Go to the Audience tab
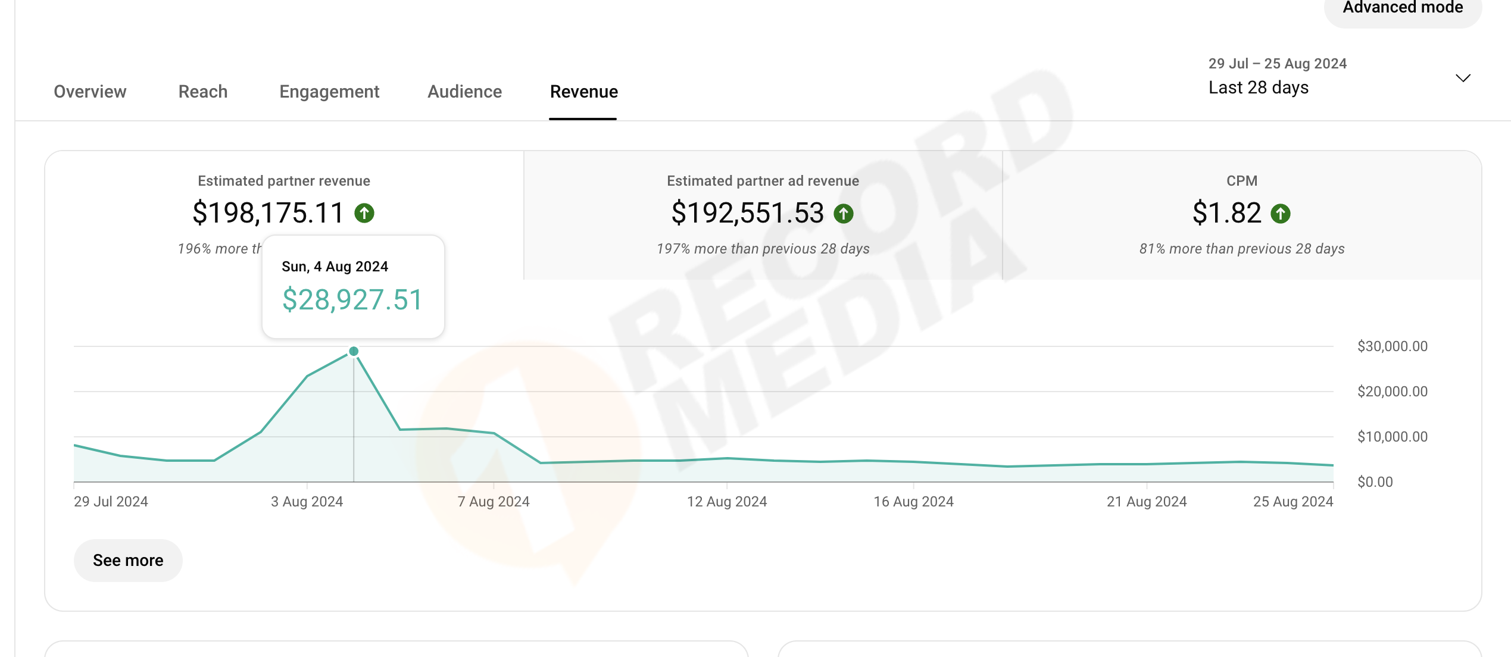The width and height of the screenshot is (1511, 657). pos(464,92)
